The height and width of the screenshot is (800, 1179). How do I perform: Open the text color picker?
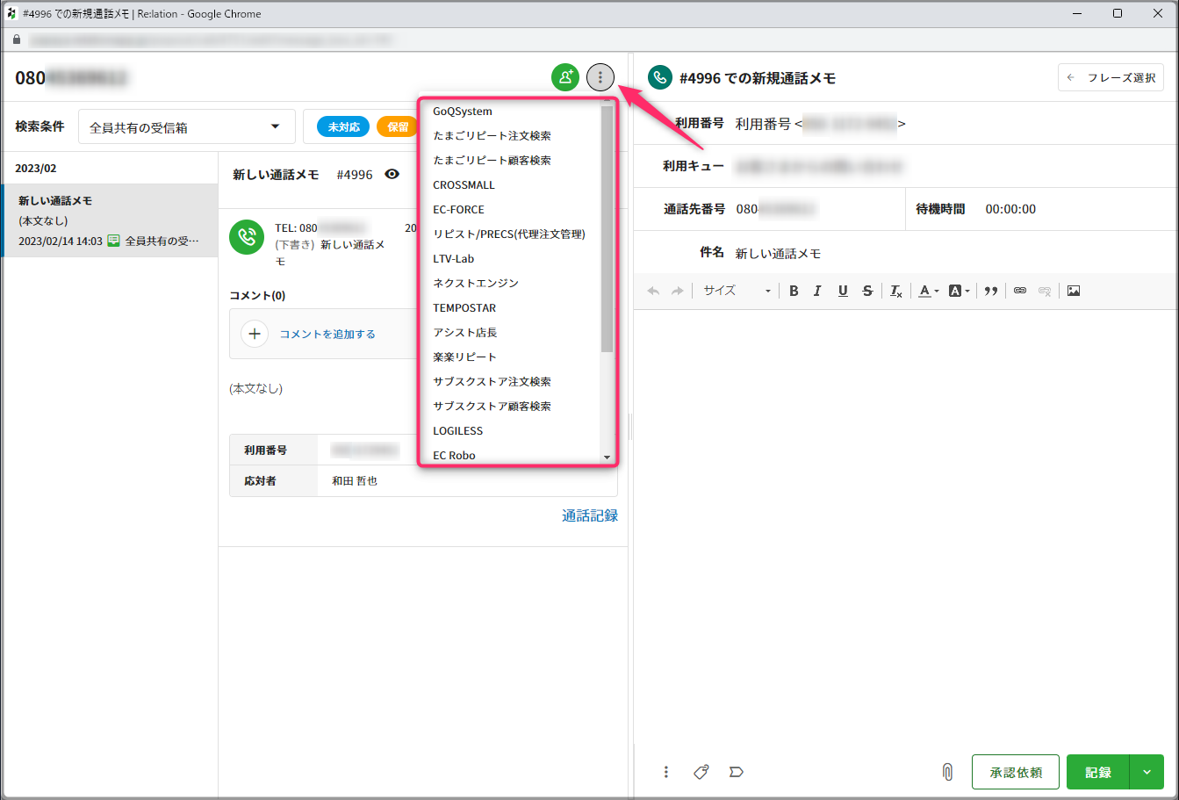928,291
